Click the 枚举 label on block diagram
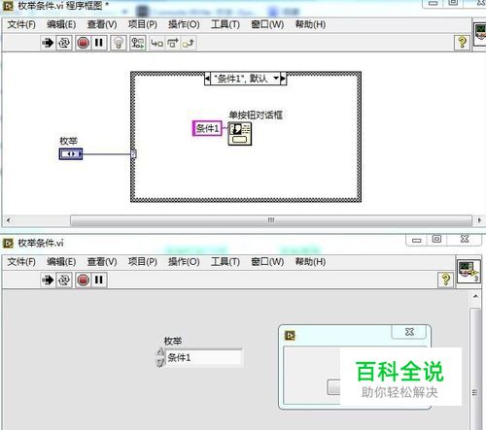486x430 pixels. 69,141
